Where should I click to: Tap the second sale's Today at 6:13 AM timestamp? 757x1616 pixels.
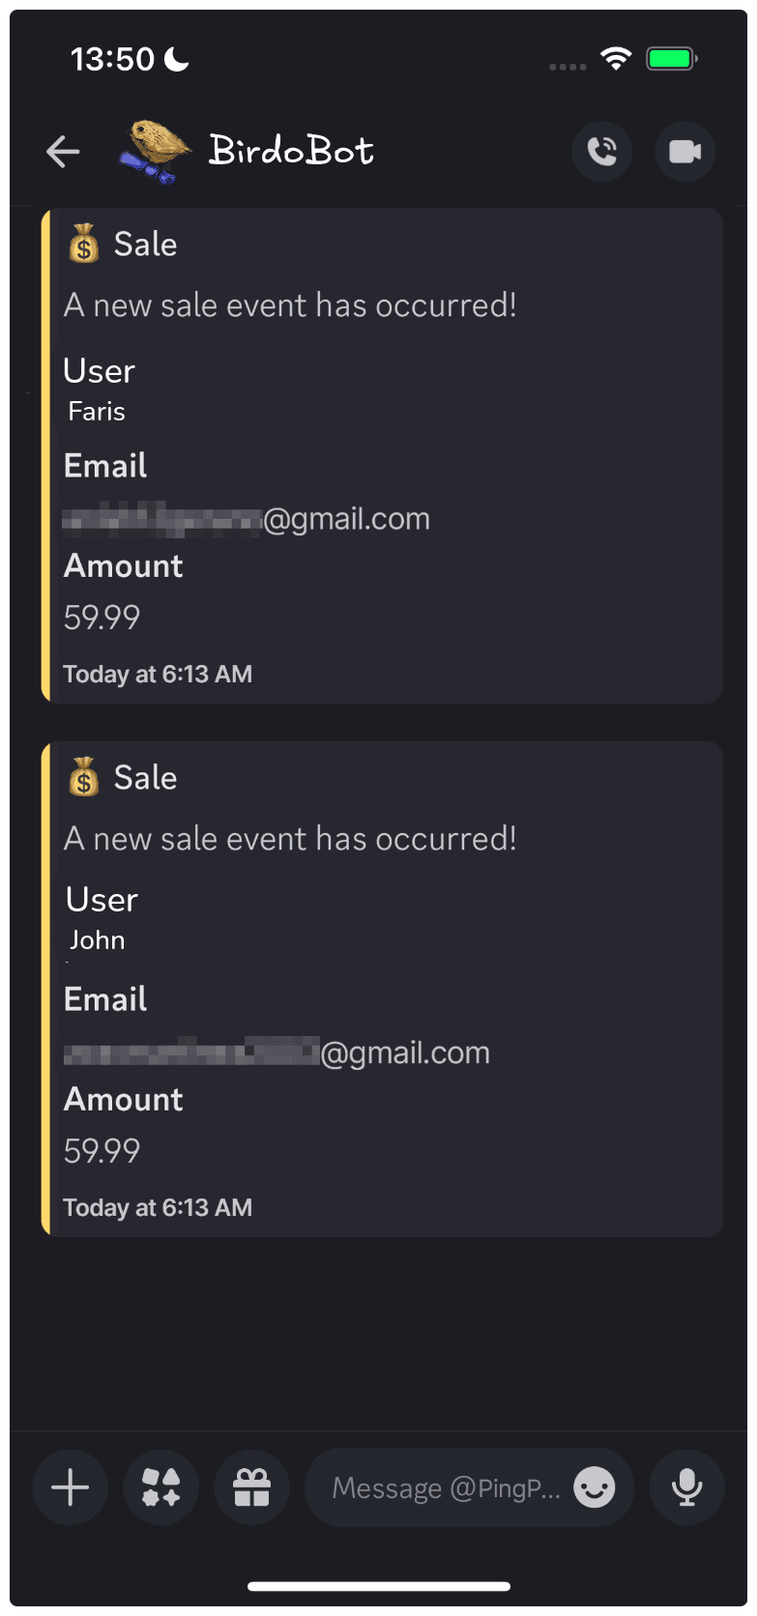click(158, 1208)
